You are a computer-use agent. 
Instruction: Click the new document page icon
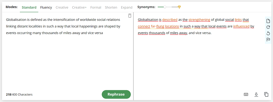268,21
